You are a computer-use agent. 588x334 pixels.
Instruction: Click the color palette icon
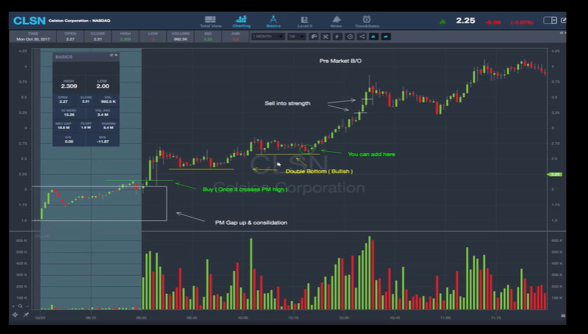[x=314, y=36]
